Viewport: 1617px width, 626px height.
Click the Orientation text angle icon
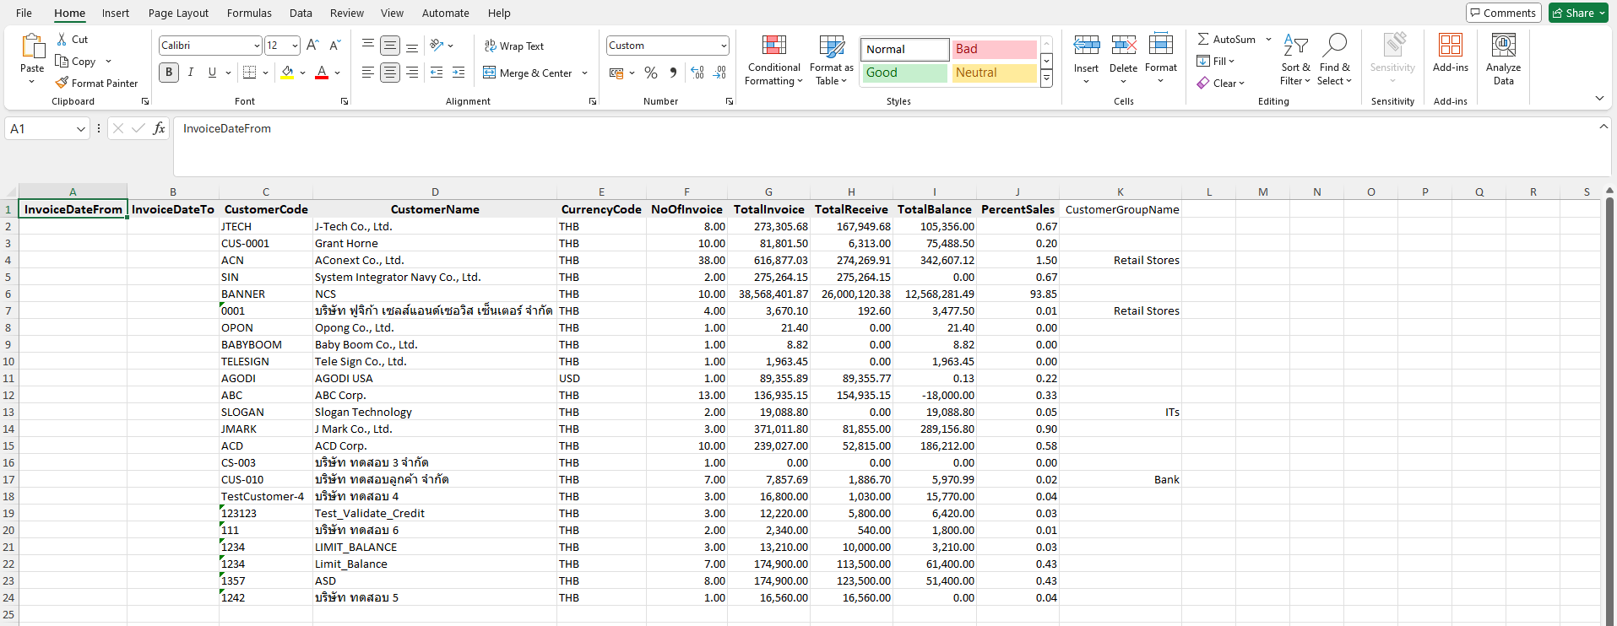pos(437,46)
